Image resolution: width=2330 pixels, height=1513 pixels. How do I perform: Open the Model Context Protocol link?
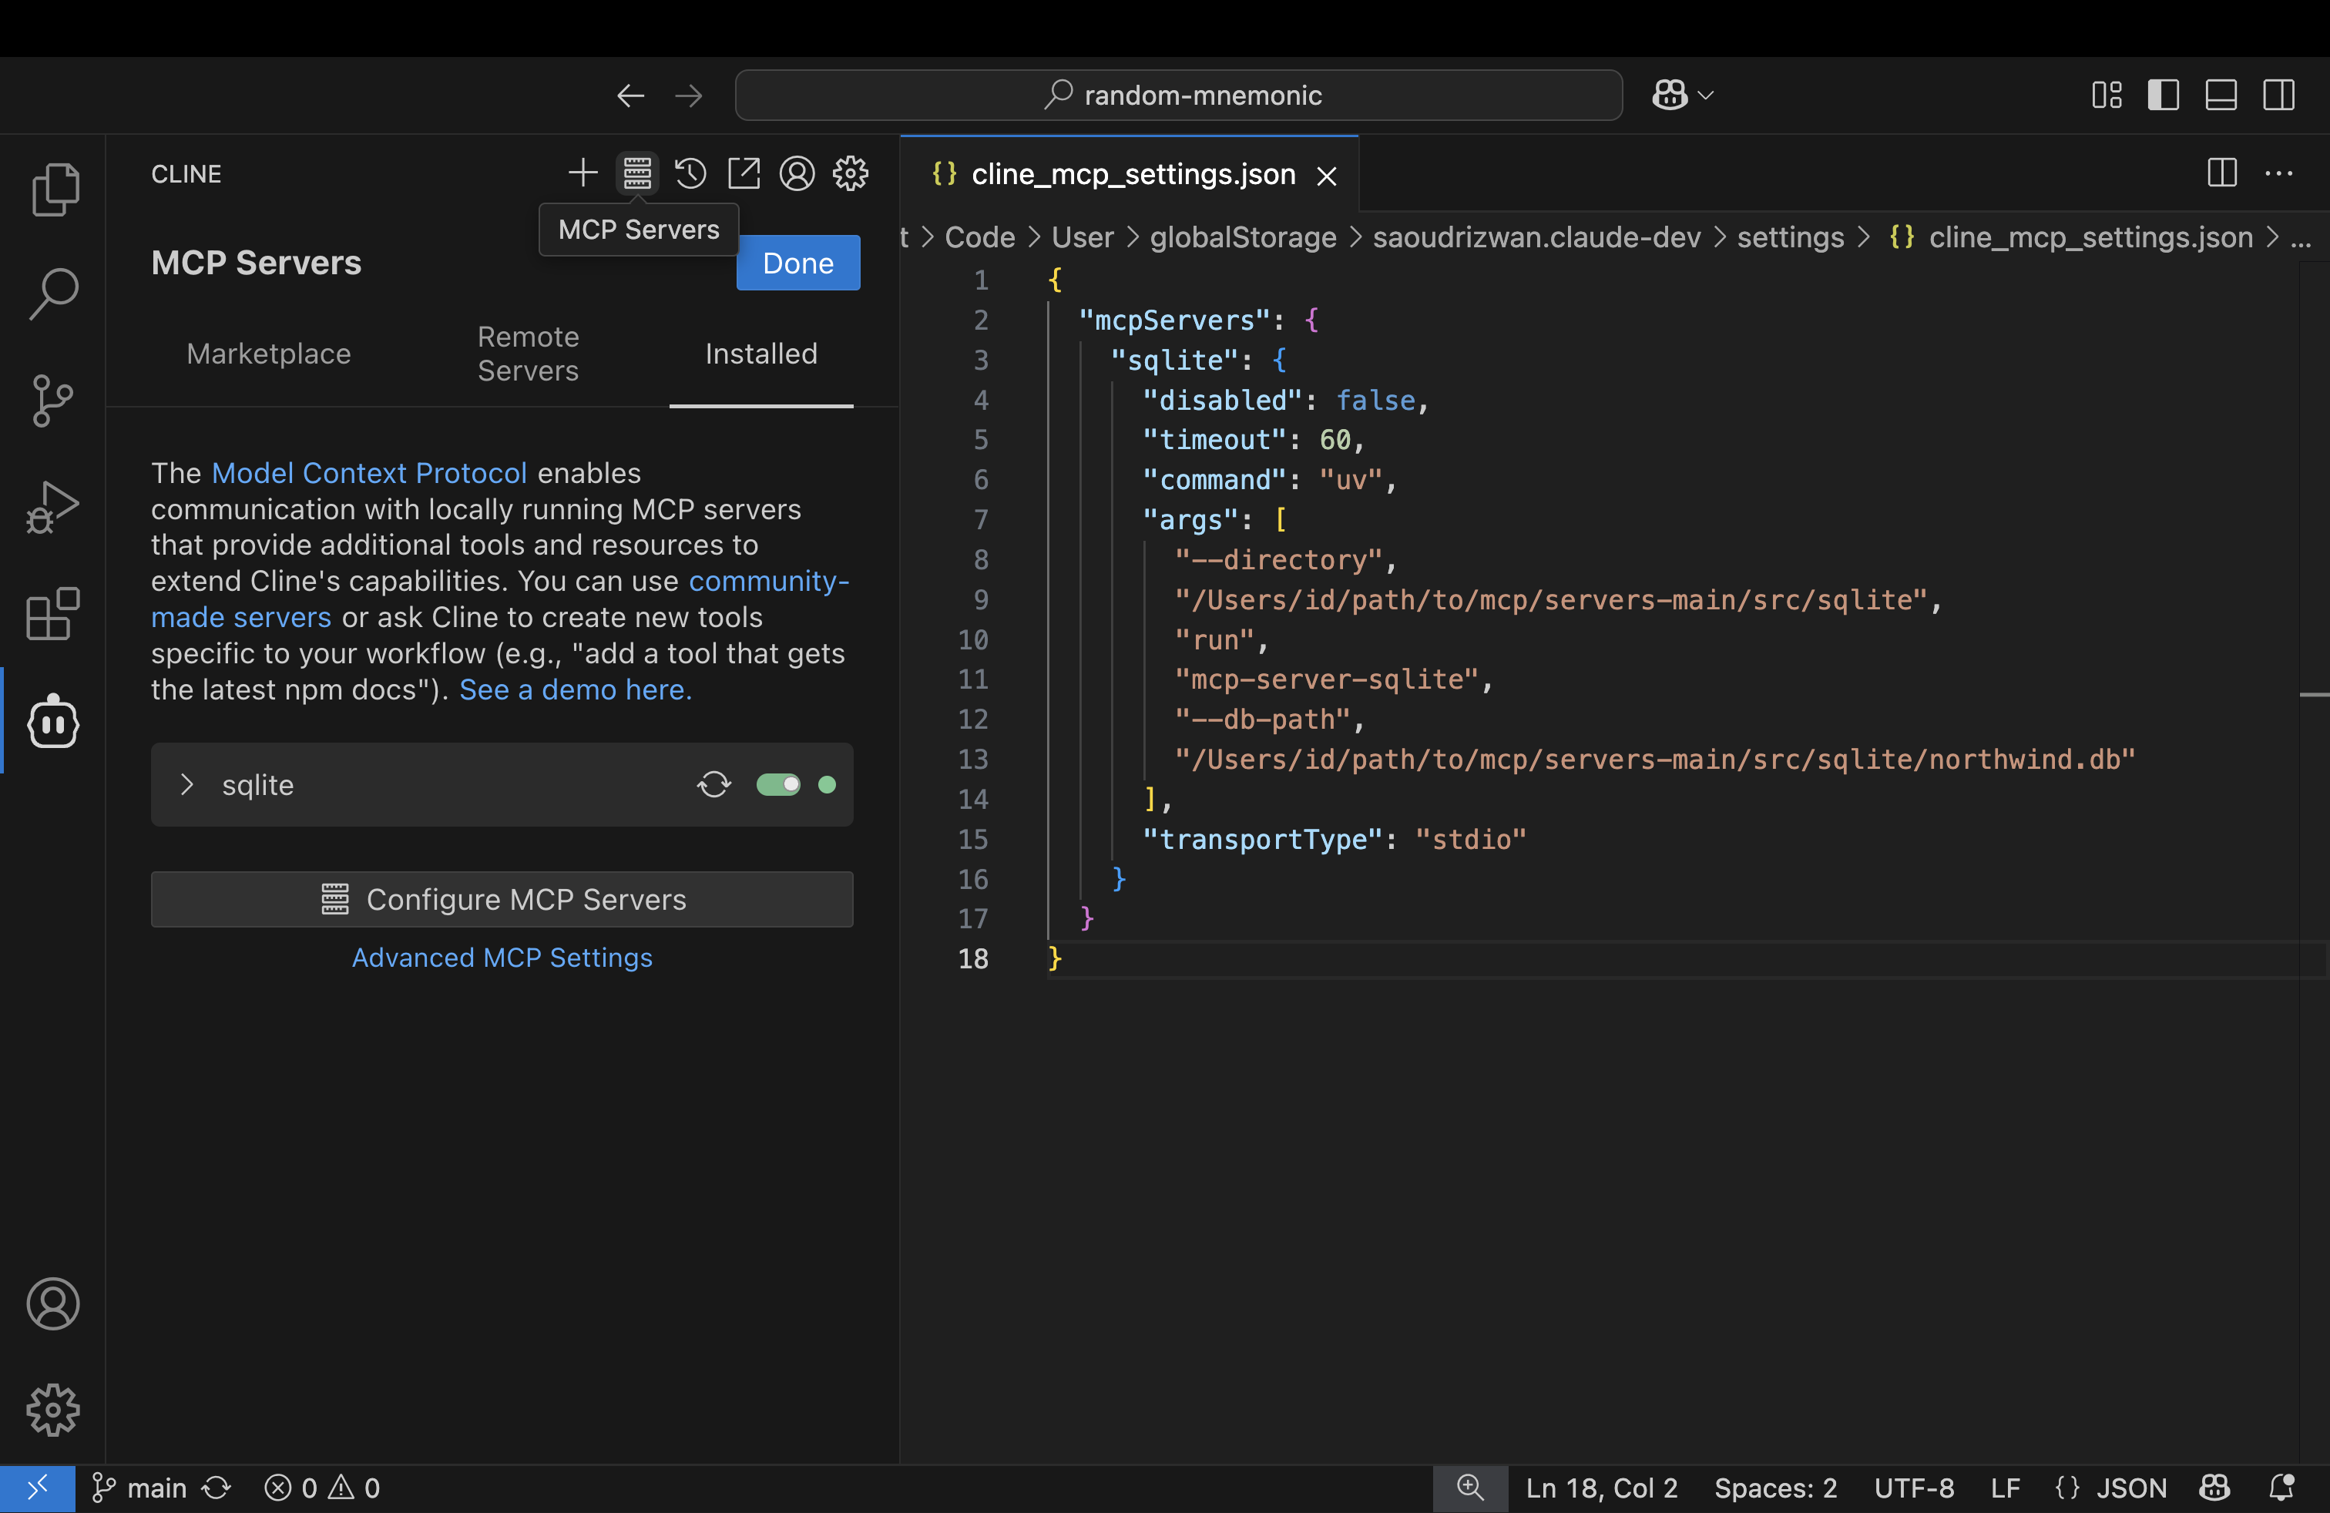(x=369, y=473)
